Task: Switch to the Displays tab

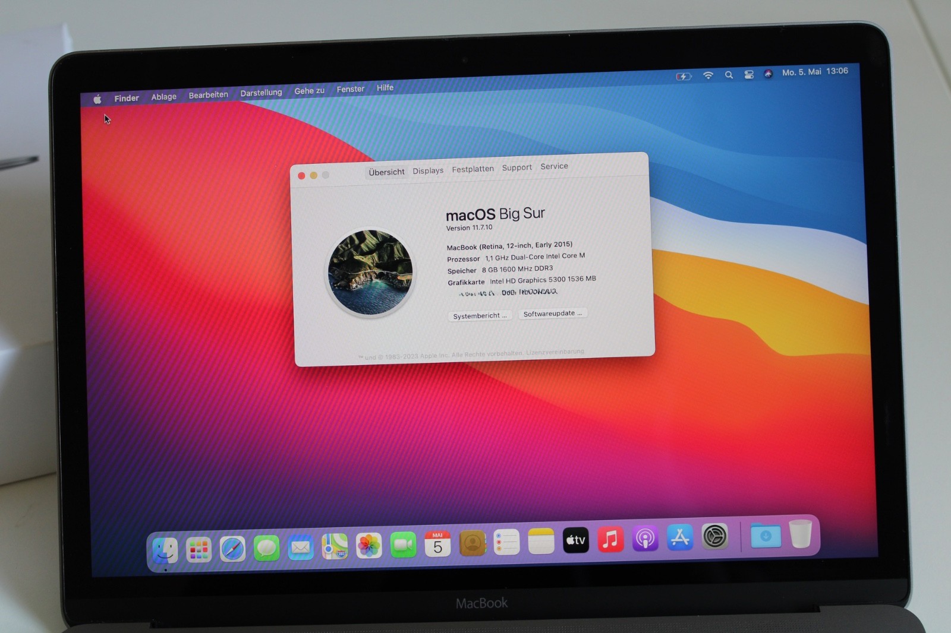Action: coord(428,170)
